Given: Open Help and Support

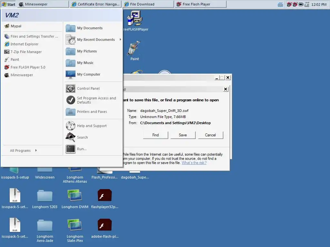Looking at the screenshot, I should tap(86, 126).
